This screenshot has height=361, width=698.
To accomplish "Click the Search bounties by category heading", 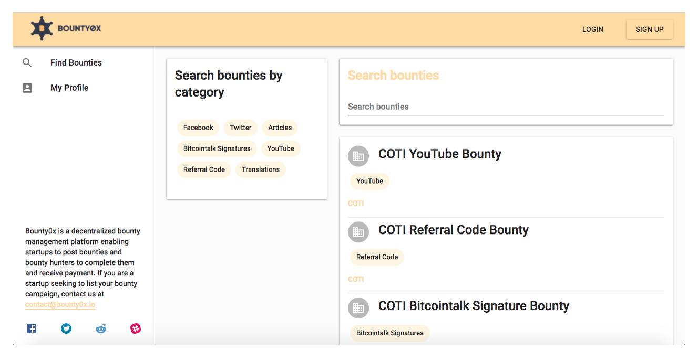I will 229,84.
